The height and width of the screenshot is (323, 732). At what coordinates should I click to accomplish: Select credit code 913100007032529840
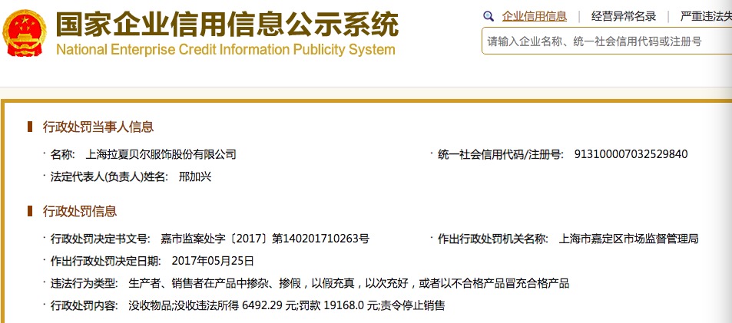[x=631, y=154]
